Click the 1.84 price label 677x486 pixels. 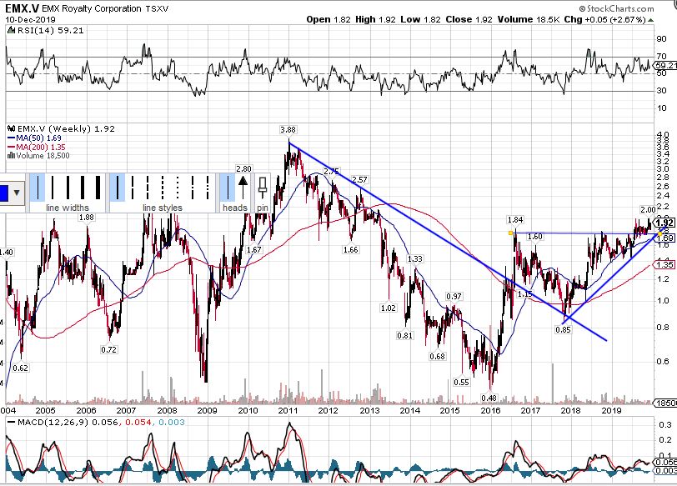click(515, 220)
